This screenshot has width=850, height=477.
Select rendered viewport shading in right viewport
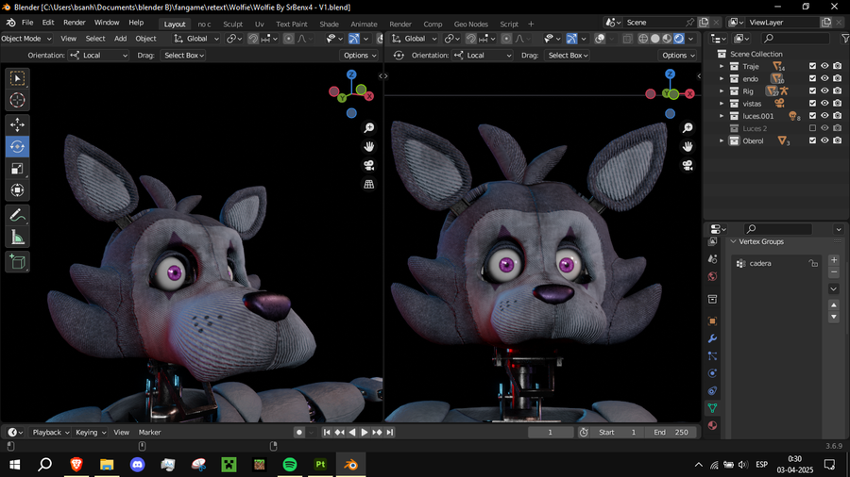tap(679, 39)
